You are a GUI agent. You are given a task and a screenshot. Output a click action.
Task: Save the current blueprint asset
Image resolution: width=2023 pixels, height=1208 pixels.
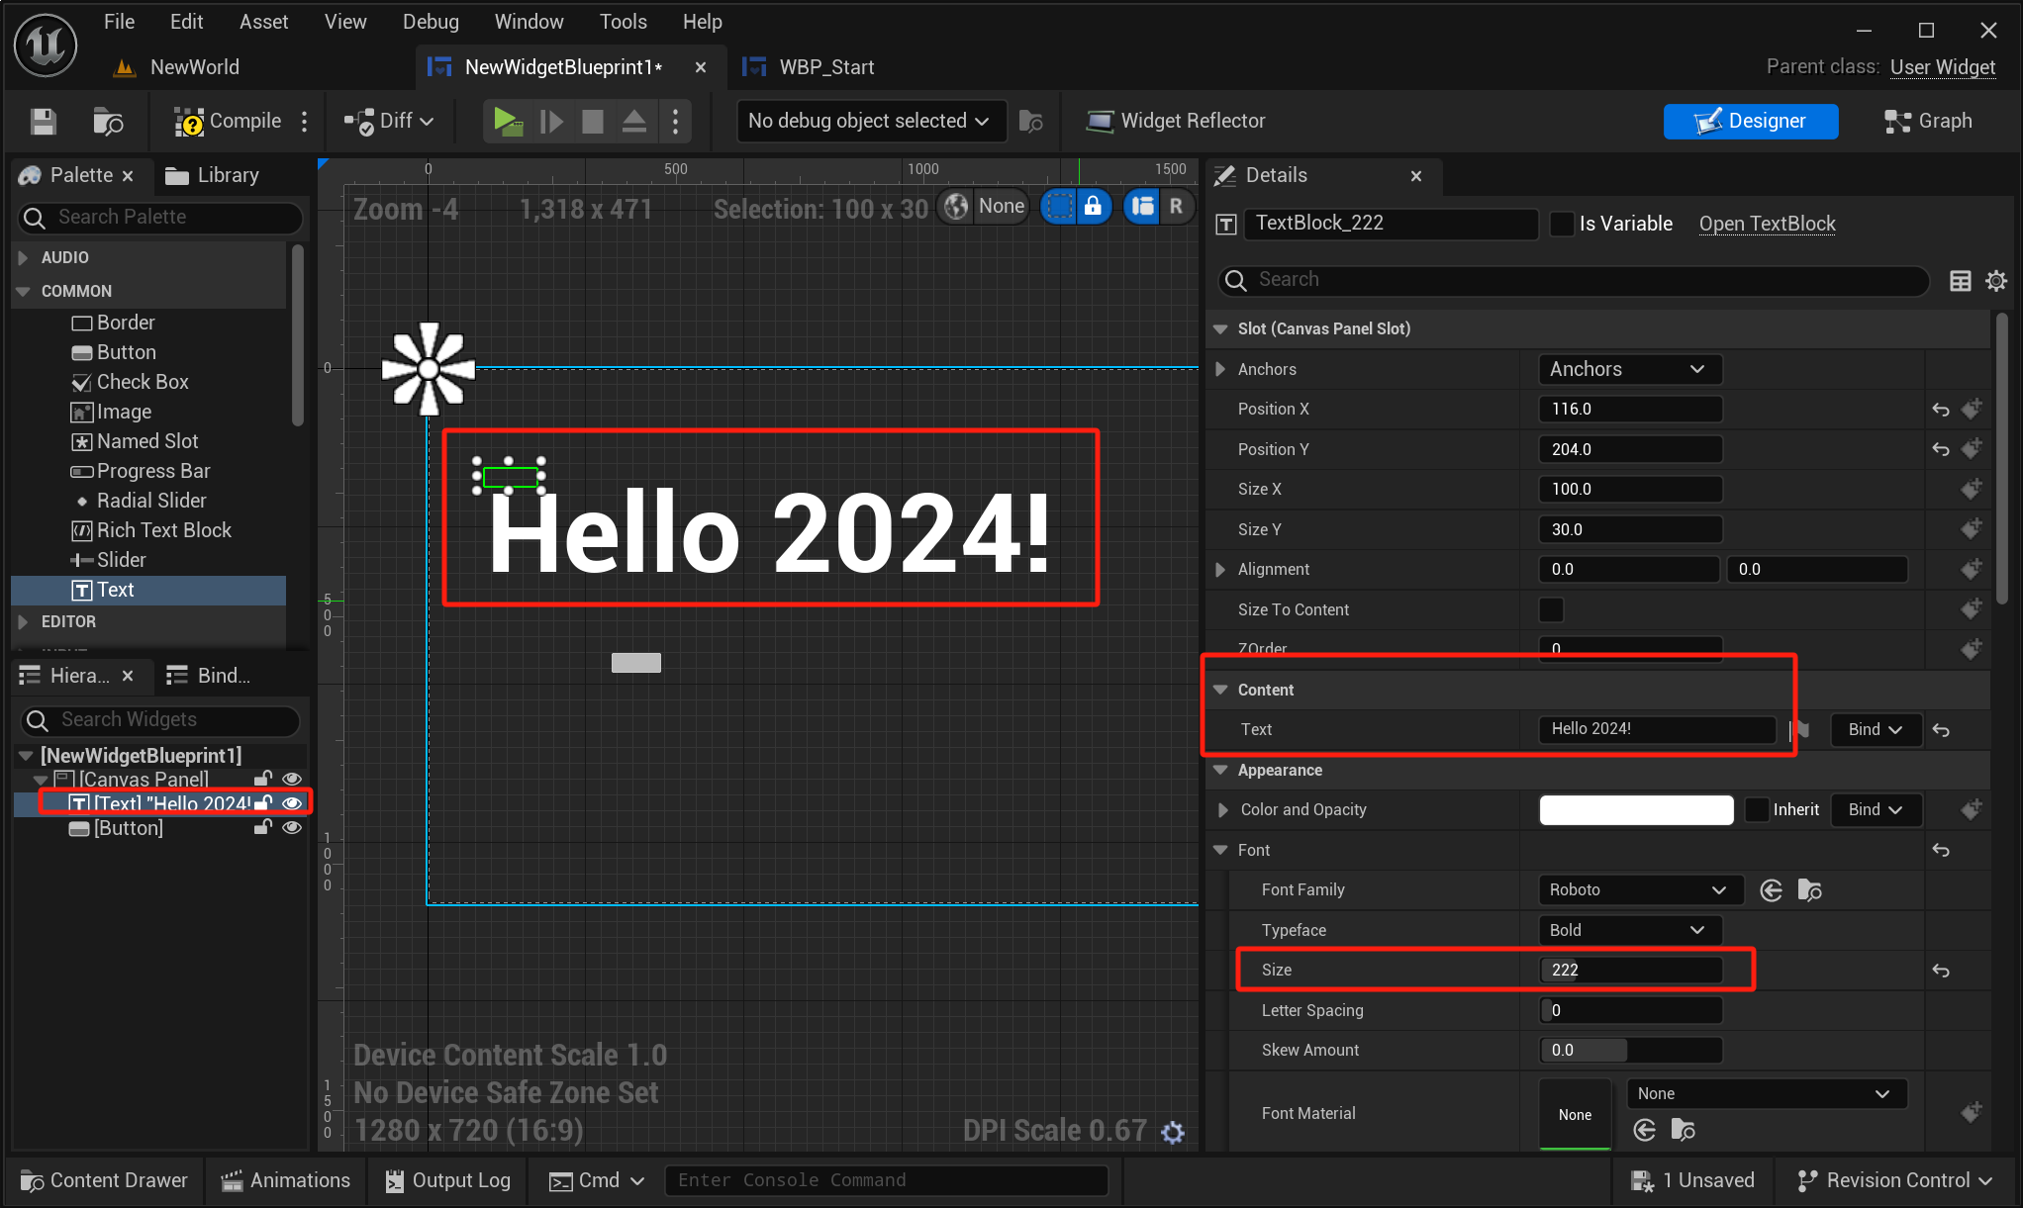tap(43, 122)
